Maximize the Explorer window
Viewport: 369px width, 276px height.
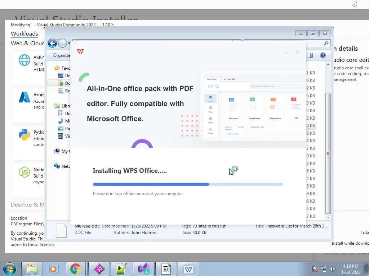pyautogui.click(x=313, y=33)
